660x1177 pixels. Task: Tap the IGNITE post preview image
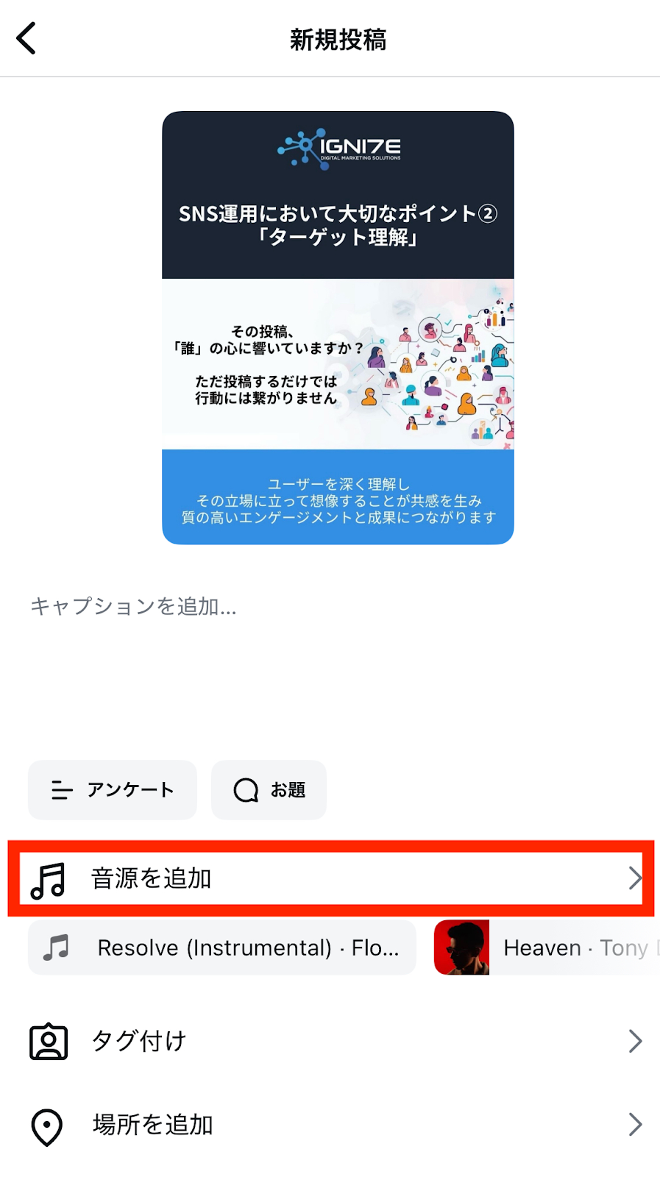[x=338, y=328]
